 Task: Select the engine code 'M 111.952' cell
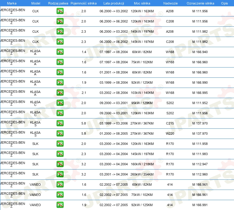[200, 103]
